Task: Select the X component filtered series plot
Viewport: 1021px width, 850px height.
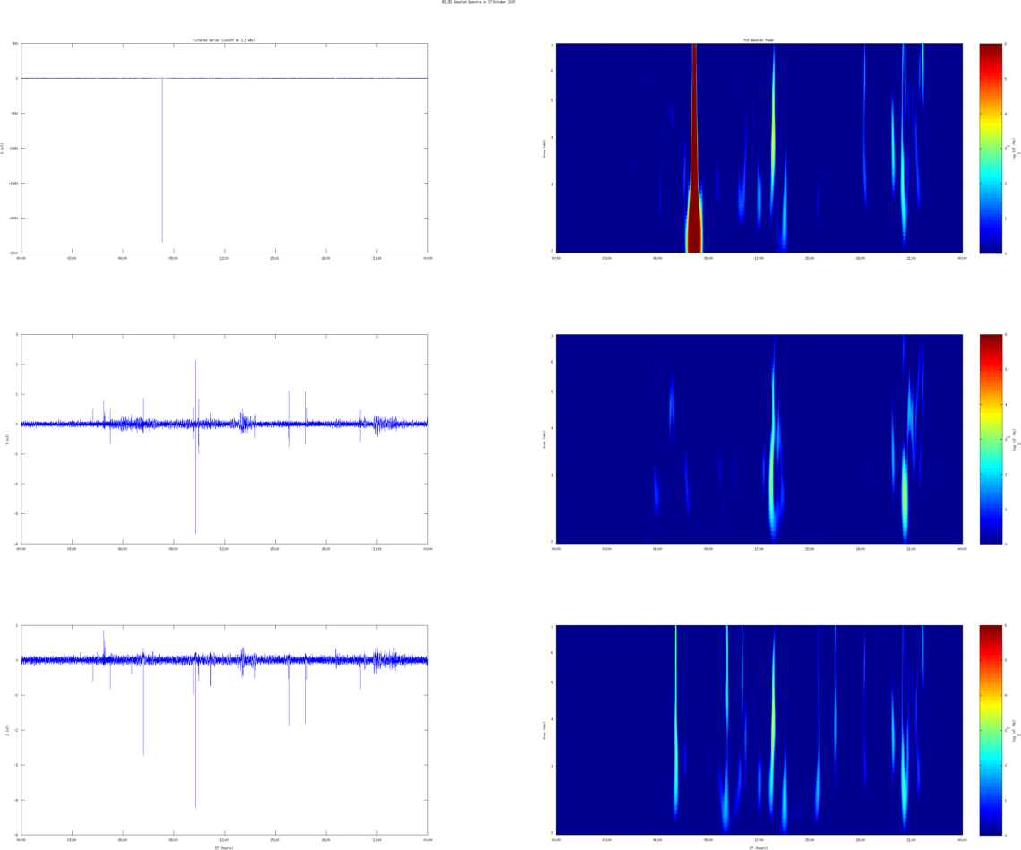Action: coord(225,149)
